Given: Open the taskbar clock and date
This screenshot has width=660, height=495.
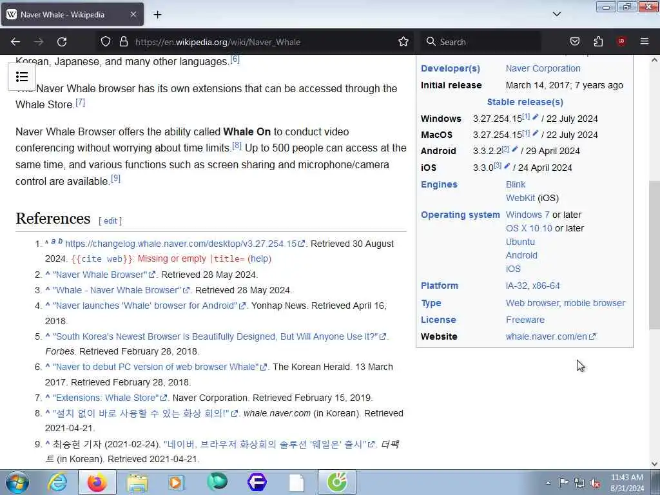Looking at the screenshot, I should [x=627, y=483].
